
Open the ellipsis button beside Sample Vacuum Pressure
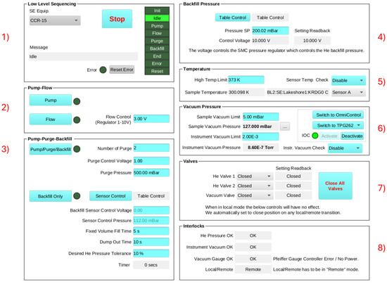pyautogui.click(x=285, y=127)
